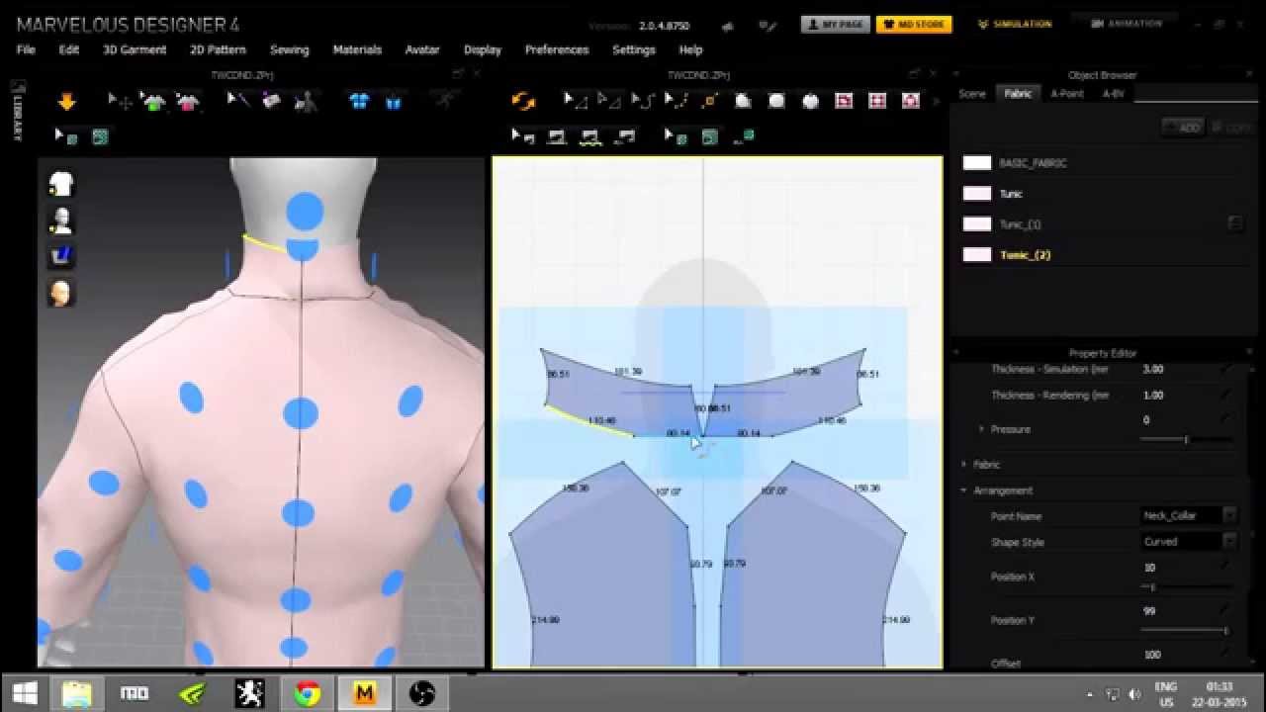Select the red internal rectangle pattern tool
Viewport: 1266px width, 712px height.
844,101
